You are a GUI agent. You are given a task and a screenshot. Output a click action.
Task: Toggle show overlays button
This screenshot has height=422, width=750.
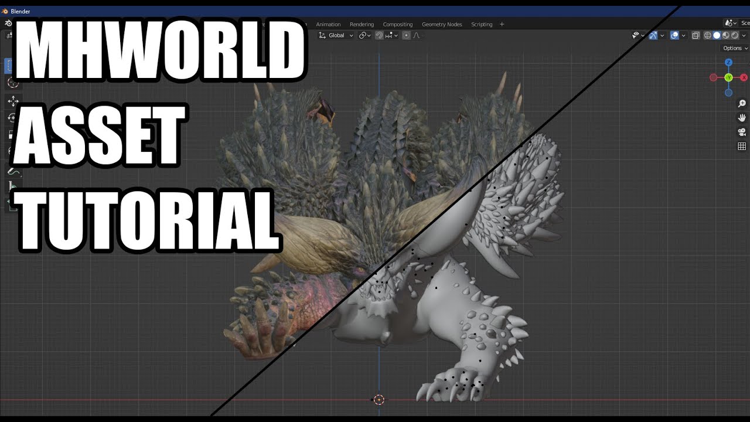(x=674, y=36)
